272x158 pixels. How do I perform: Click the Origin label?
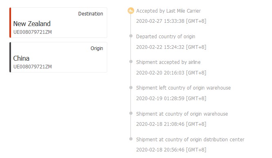tap(97, 48)
